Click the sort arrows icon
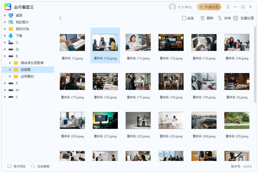The image size is (258, 173). point(220,18)
